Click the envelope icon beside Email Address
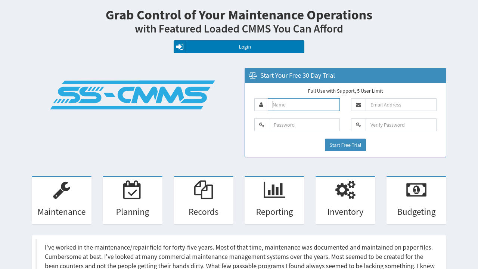 (x=358, y=105)
